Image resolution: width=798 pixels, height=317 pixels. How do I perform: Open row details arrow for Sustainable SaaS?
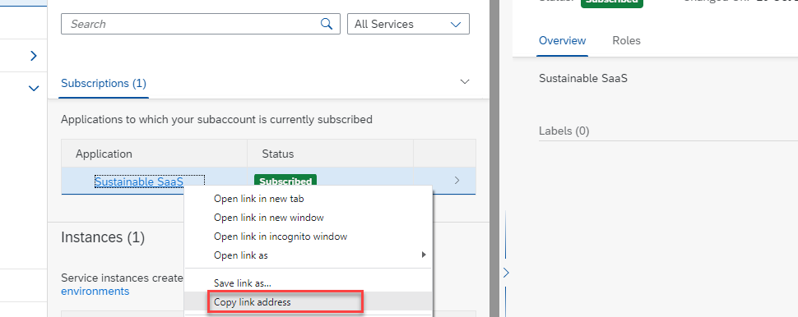pyautogui.click(x=457, y=180)
